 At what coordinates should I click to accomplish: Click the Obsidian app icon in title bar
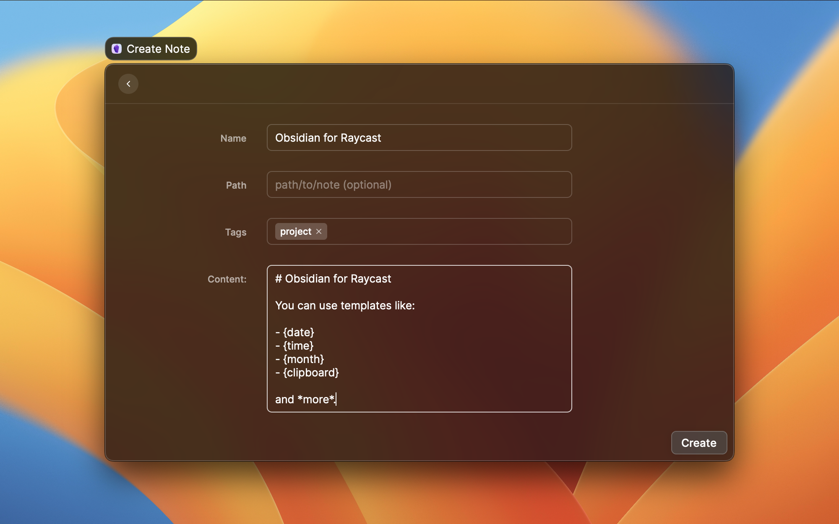point(117,48)
